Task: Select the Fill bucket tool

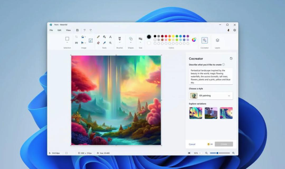Action: pos(104,37)
